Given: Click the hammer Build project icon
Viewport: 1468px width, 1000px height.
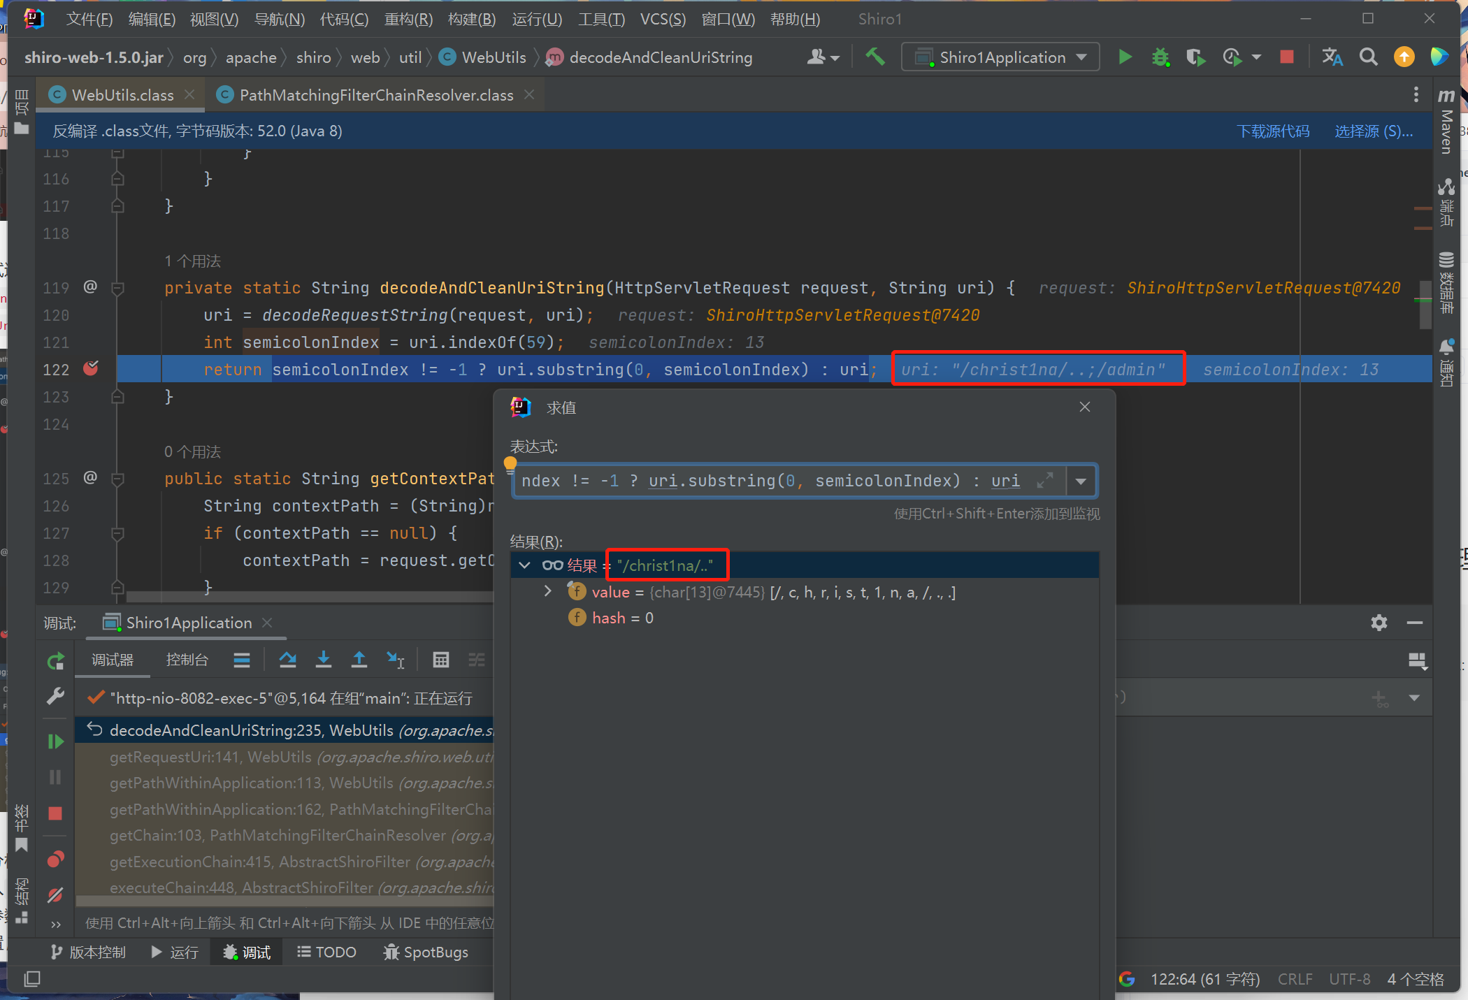Looking at the screenshot, I should (875, 57).
